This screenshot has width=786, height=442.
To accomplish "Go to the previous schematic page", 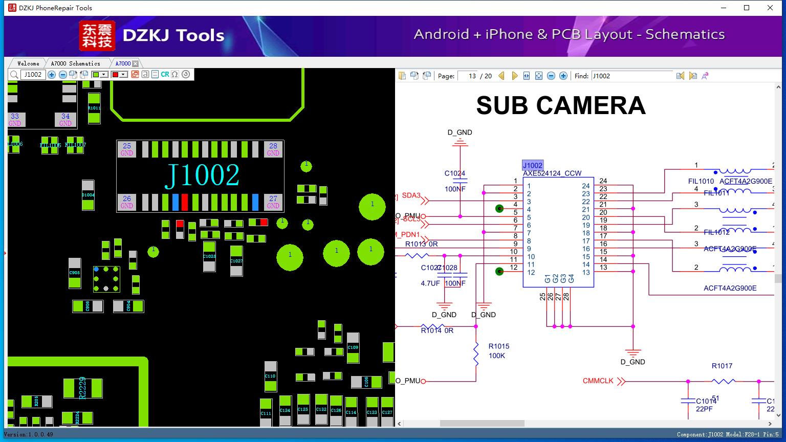I will (501, 76).
